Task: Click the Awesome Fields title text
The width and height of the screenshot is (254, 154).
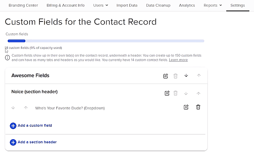Action: coord(30,76)
